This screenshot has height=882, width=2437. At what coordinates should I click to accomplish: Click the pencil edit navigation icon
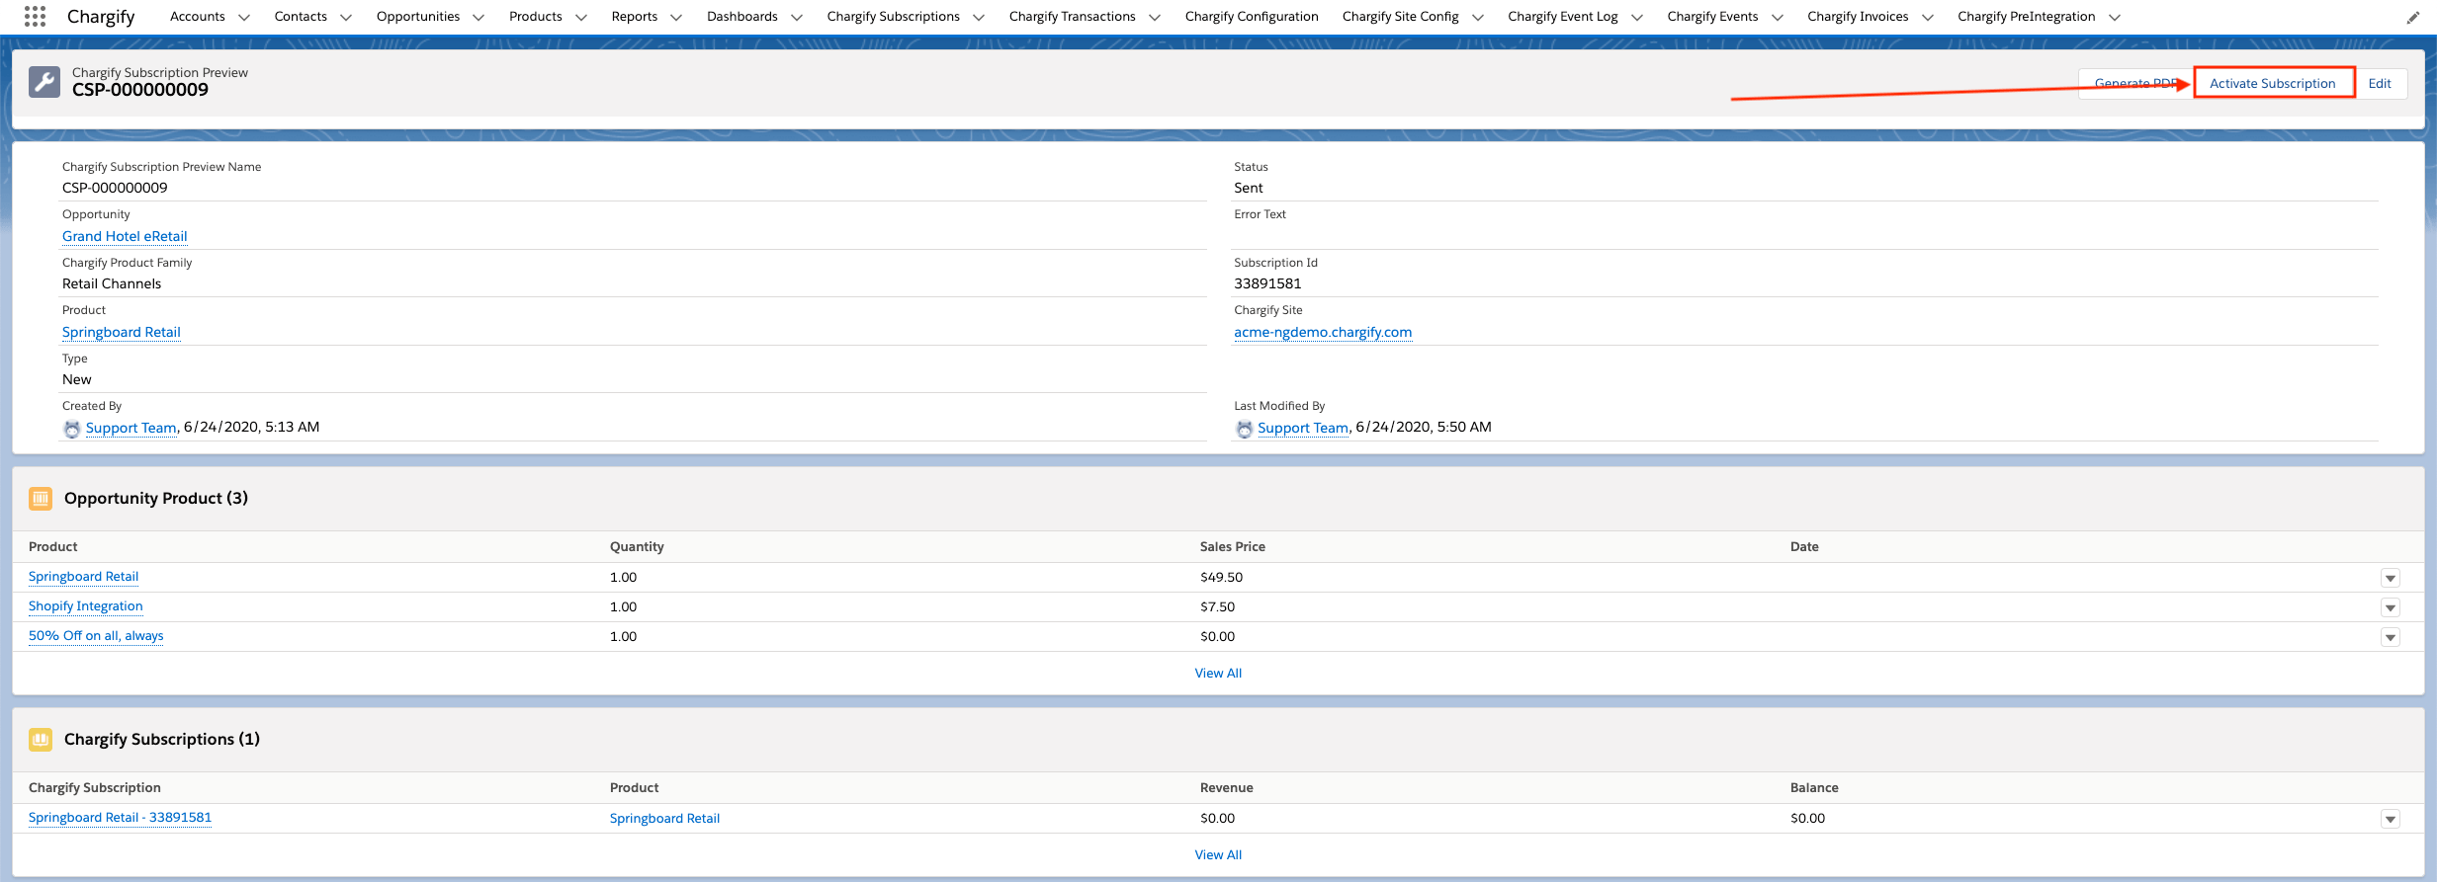2412,17
